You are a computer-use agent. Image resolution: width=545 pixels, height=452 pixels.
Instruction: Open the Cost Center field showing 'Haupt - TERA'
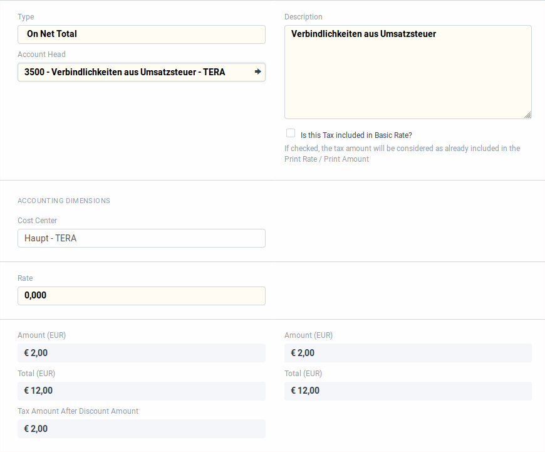[141, 238]
